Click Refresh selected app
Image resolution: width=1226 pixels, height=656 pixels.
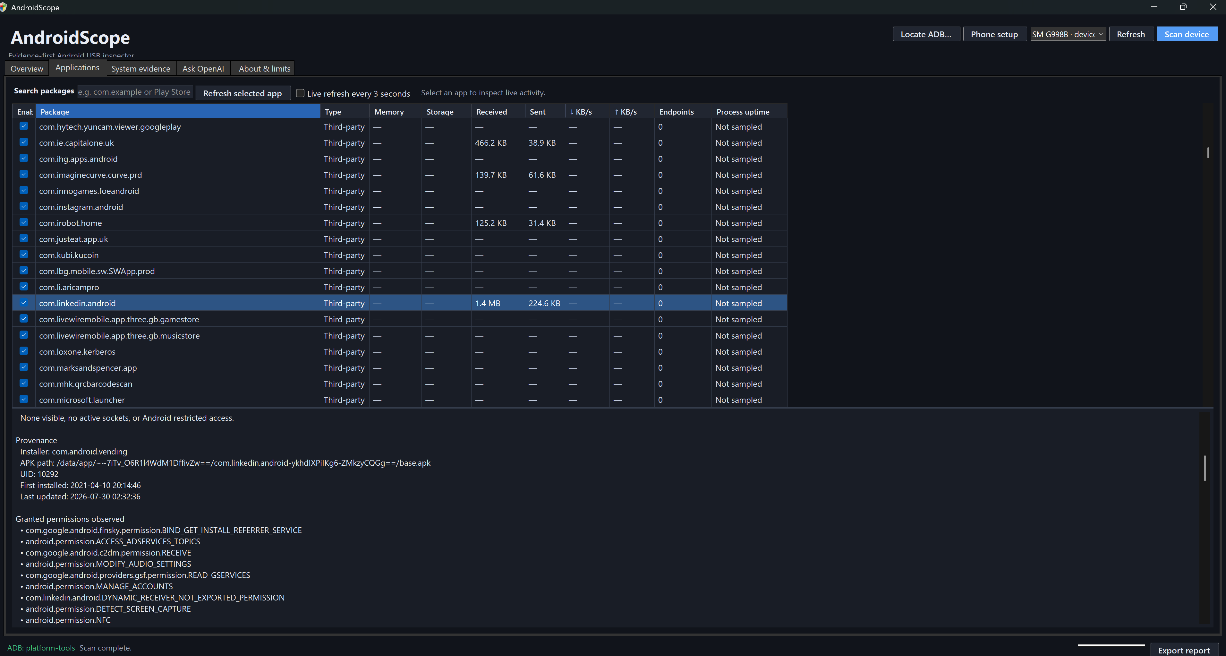coord(243,93)
